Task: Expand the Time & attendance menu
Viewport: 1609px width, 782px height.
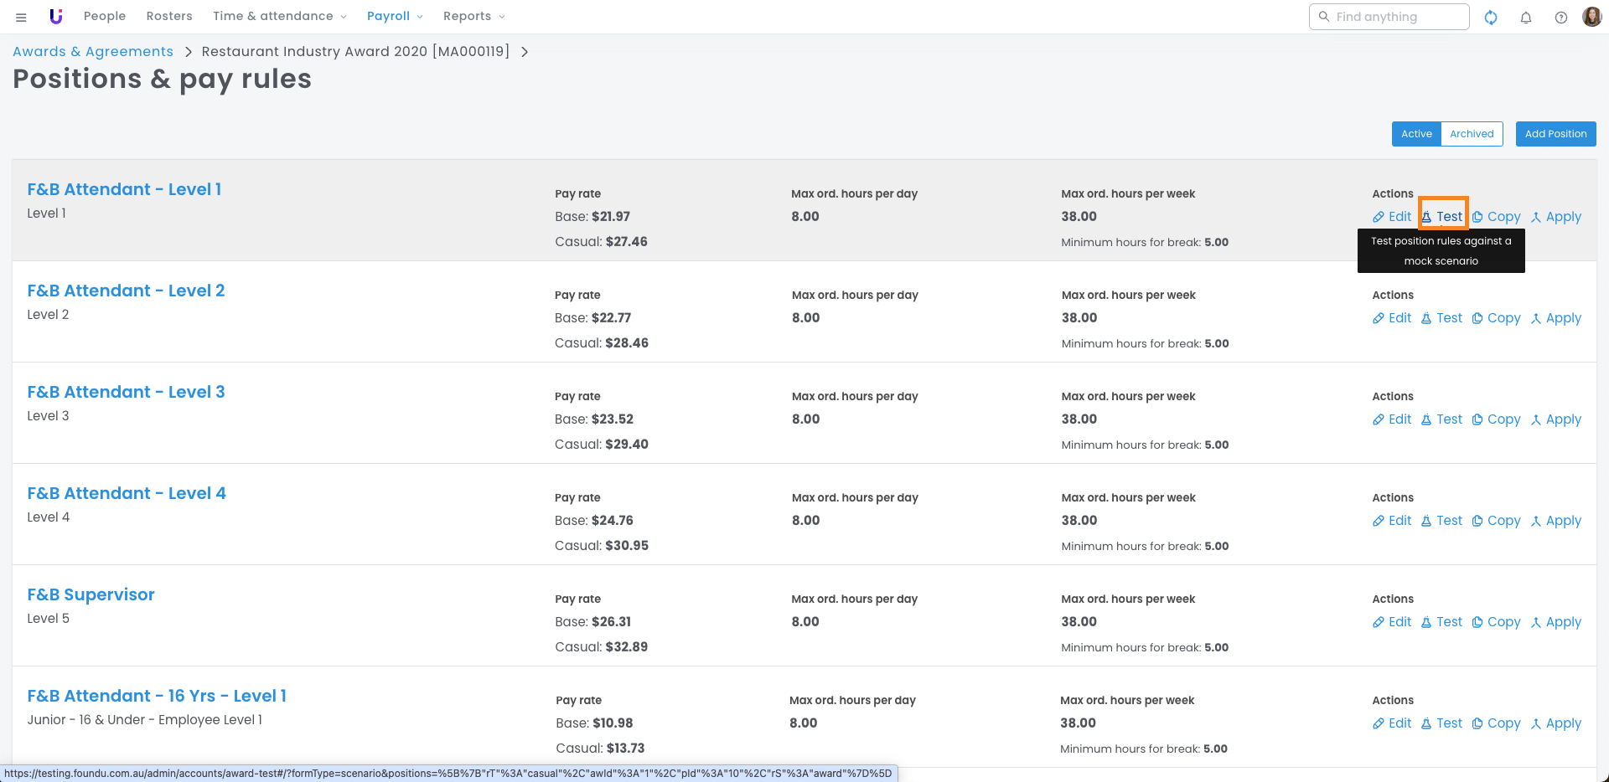Action: coord(279,16)
